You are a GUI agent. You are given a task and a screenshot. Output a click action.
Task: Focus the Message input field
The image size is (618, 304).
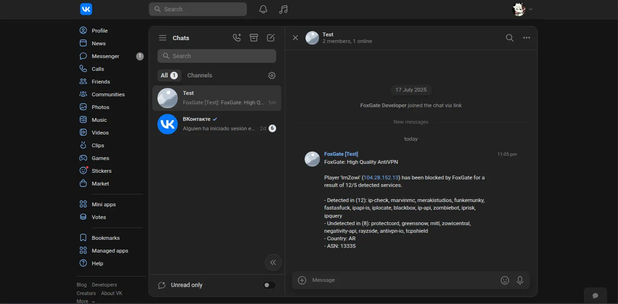pos(402,280)
